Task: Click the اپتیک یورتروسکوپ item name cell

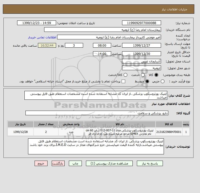Action: pos(120,132)
